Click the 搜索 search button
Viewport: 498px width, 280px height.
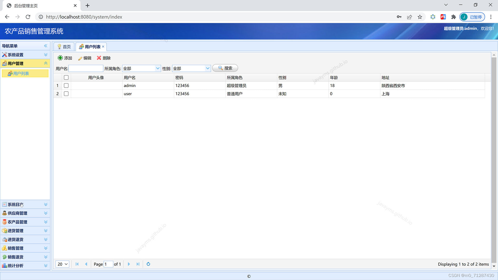(225, 68)
